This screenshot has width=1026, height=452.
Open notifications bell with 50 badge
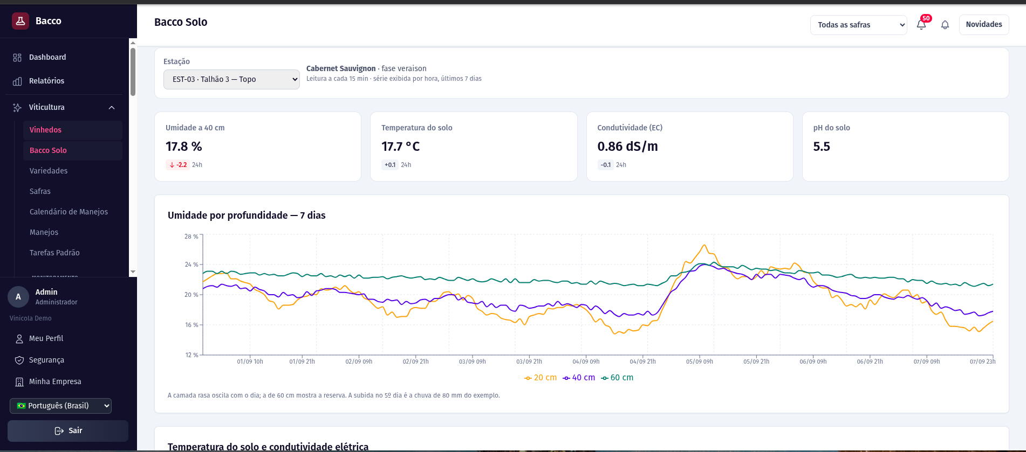[922, 24]
